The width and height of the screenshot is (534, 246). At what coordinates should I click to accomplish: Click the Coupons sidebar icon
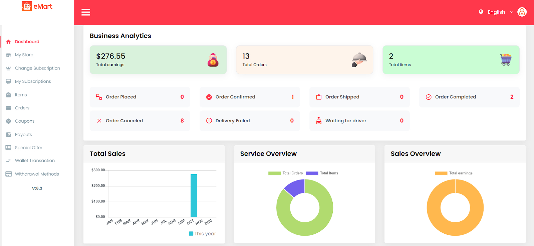point(9,121)
